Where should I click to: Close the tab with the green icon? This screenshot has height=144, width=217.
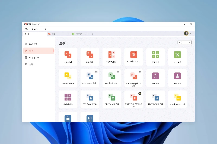(92, 34)
